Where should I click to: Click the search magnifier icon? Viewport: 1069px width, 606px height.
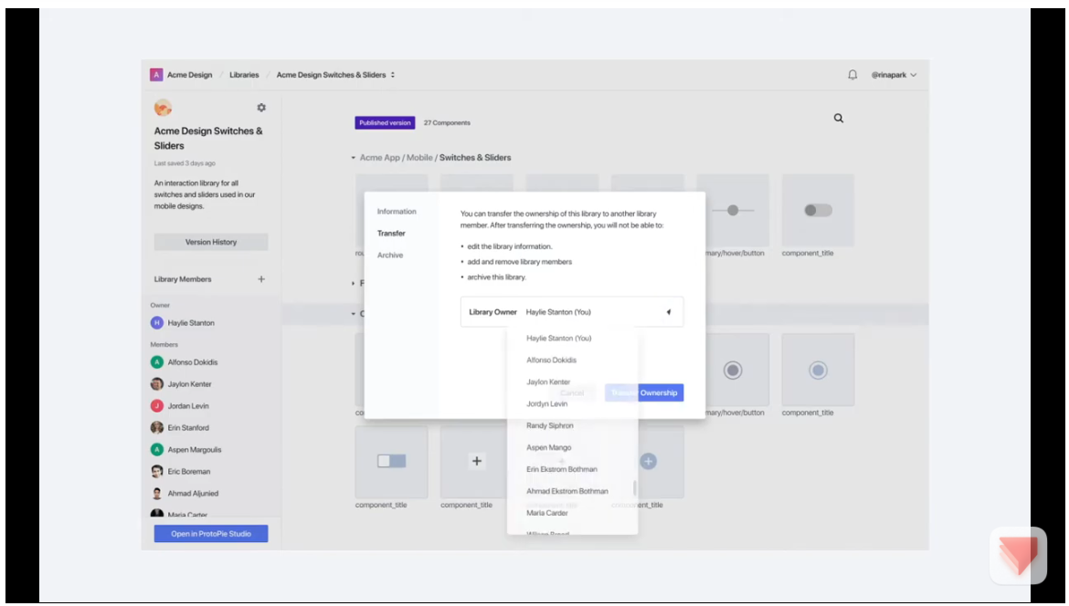tap(839, 119)
